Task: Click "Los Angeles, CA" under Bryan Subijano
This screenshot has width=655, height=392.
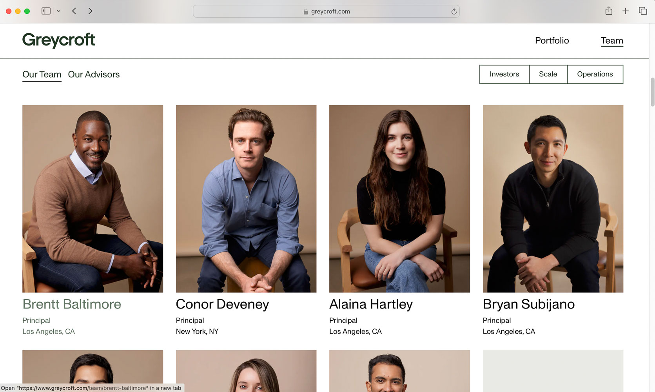Action: [x=509, y=332]
